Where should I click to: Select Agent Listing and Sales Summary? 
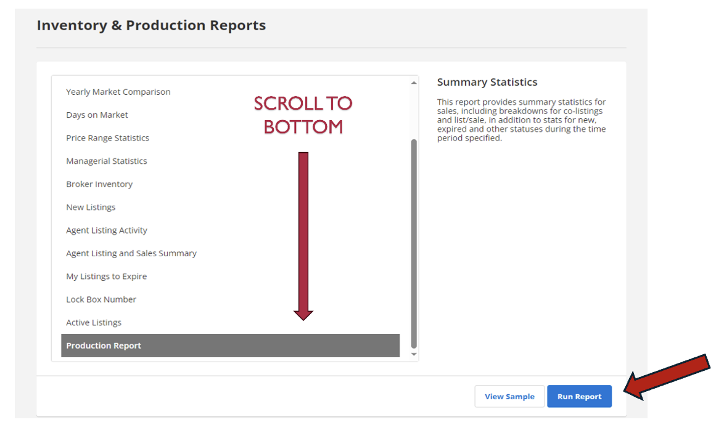pyautogui.click(x=131, y=254)
